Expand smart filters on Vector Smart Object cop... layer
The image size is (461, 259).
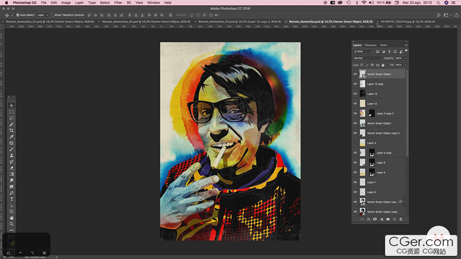[404, 202]
